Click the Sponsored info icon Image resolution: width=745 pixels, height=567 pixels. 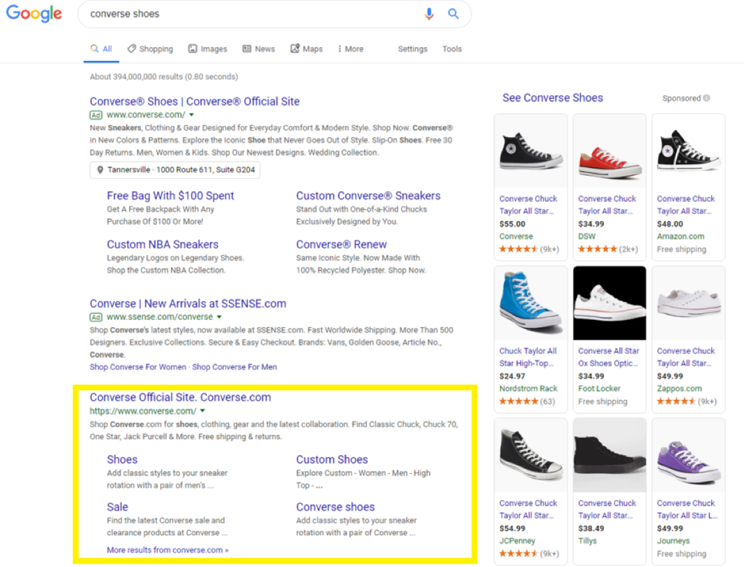click(x=707, y=98)
